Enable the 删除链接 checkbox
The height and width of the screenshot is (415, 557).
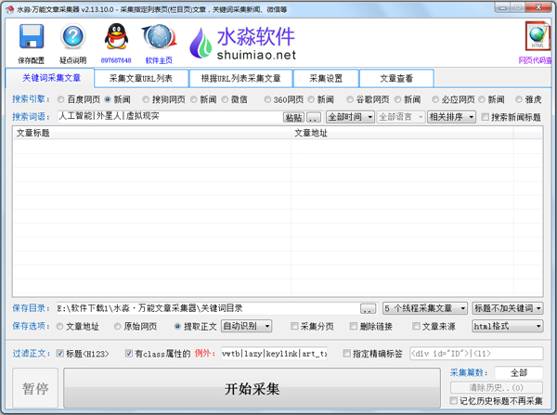pyautogui.click(x=354, y=326)
